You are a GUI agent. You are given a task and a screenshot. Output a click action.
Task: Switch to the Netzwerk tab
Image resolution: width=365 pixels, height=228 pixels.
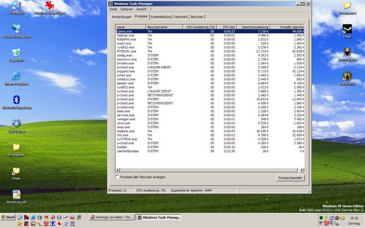tap(181, 17)
